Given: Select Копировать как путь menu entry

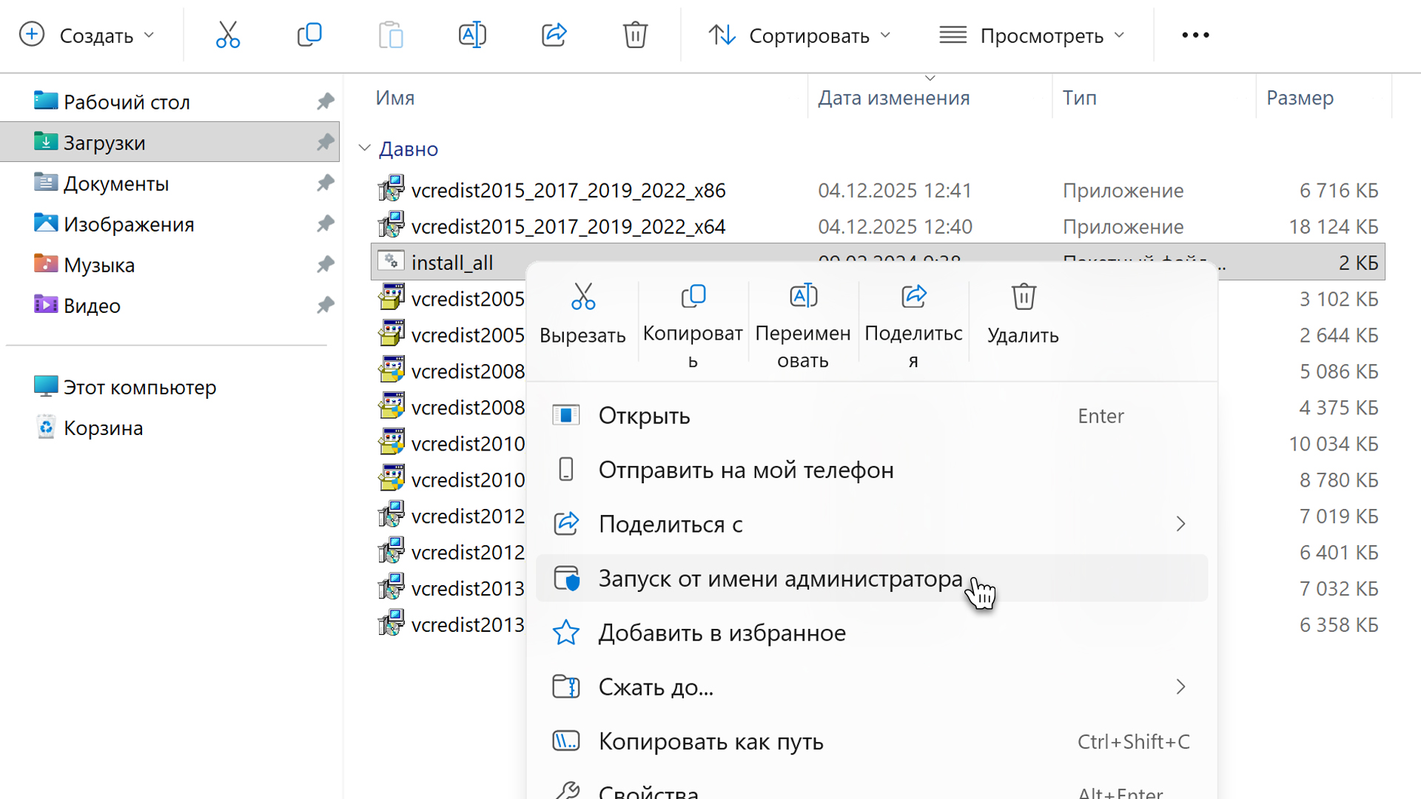Looking at the screenshot, I should (x=710, y=741).
